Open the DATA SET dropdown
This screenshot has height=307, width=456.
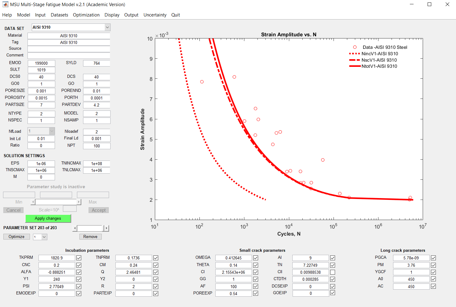pyautogui.click(x=107, y=27)
